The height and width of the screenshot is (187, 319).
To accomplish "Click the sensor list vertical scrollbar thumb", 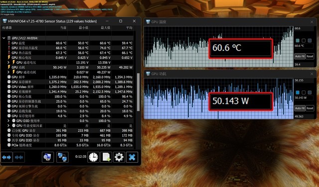I will [139, 92].
